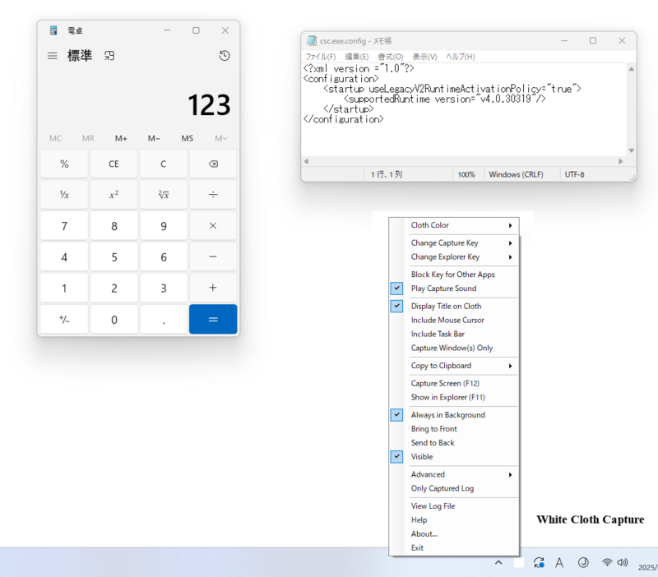This screenshot has height=577, width=658.
Task: Select Capture Screen (F12) menu entry
Action: pos(445,383)
